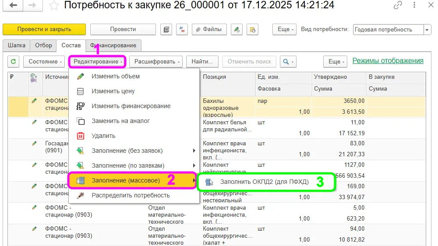Click calculator icon of Изменить цену
Image resolution: width=438 pixels, height=246 pixels.
point(81,91)
